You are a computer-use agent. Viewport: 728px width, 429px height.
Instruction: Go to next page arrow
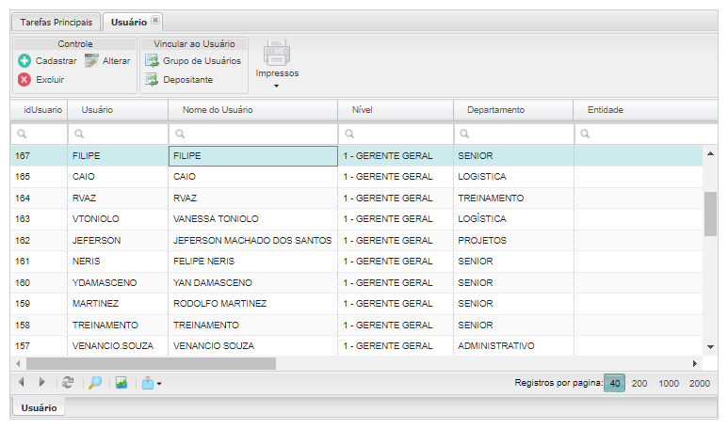pos(41,382)
